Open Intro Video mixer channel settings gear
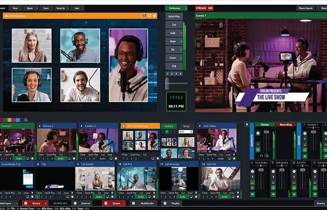Viewport: 327px width, 210px height. click(252, 171)
